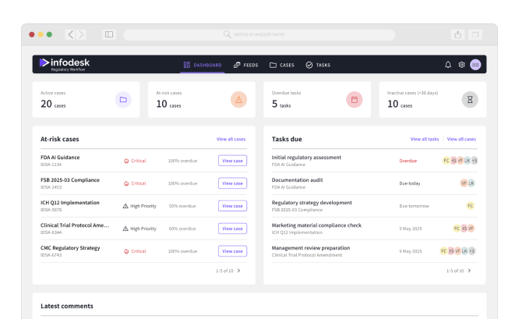
Task: Open the Initial regulatory assessment task
Action: tap(305, 158)
